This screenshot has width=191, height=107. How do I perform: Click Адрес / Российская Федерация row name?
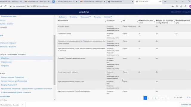click(74, 91)
